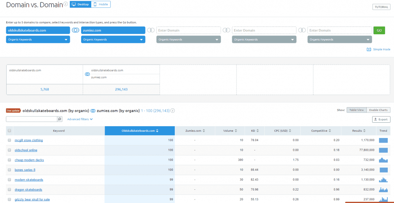Check the select-all checkbox in table header
This screenshot has width=394, height=203.
9,131
